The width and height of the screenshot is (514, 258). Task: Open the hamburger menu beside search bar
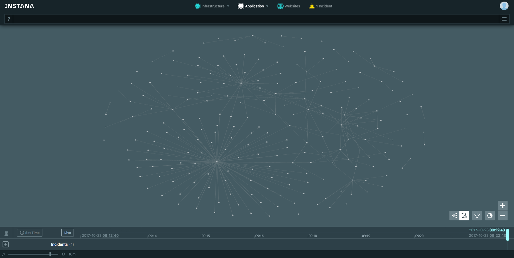(x=504, y=19)
